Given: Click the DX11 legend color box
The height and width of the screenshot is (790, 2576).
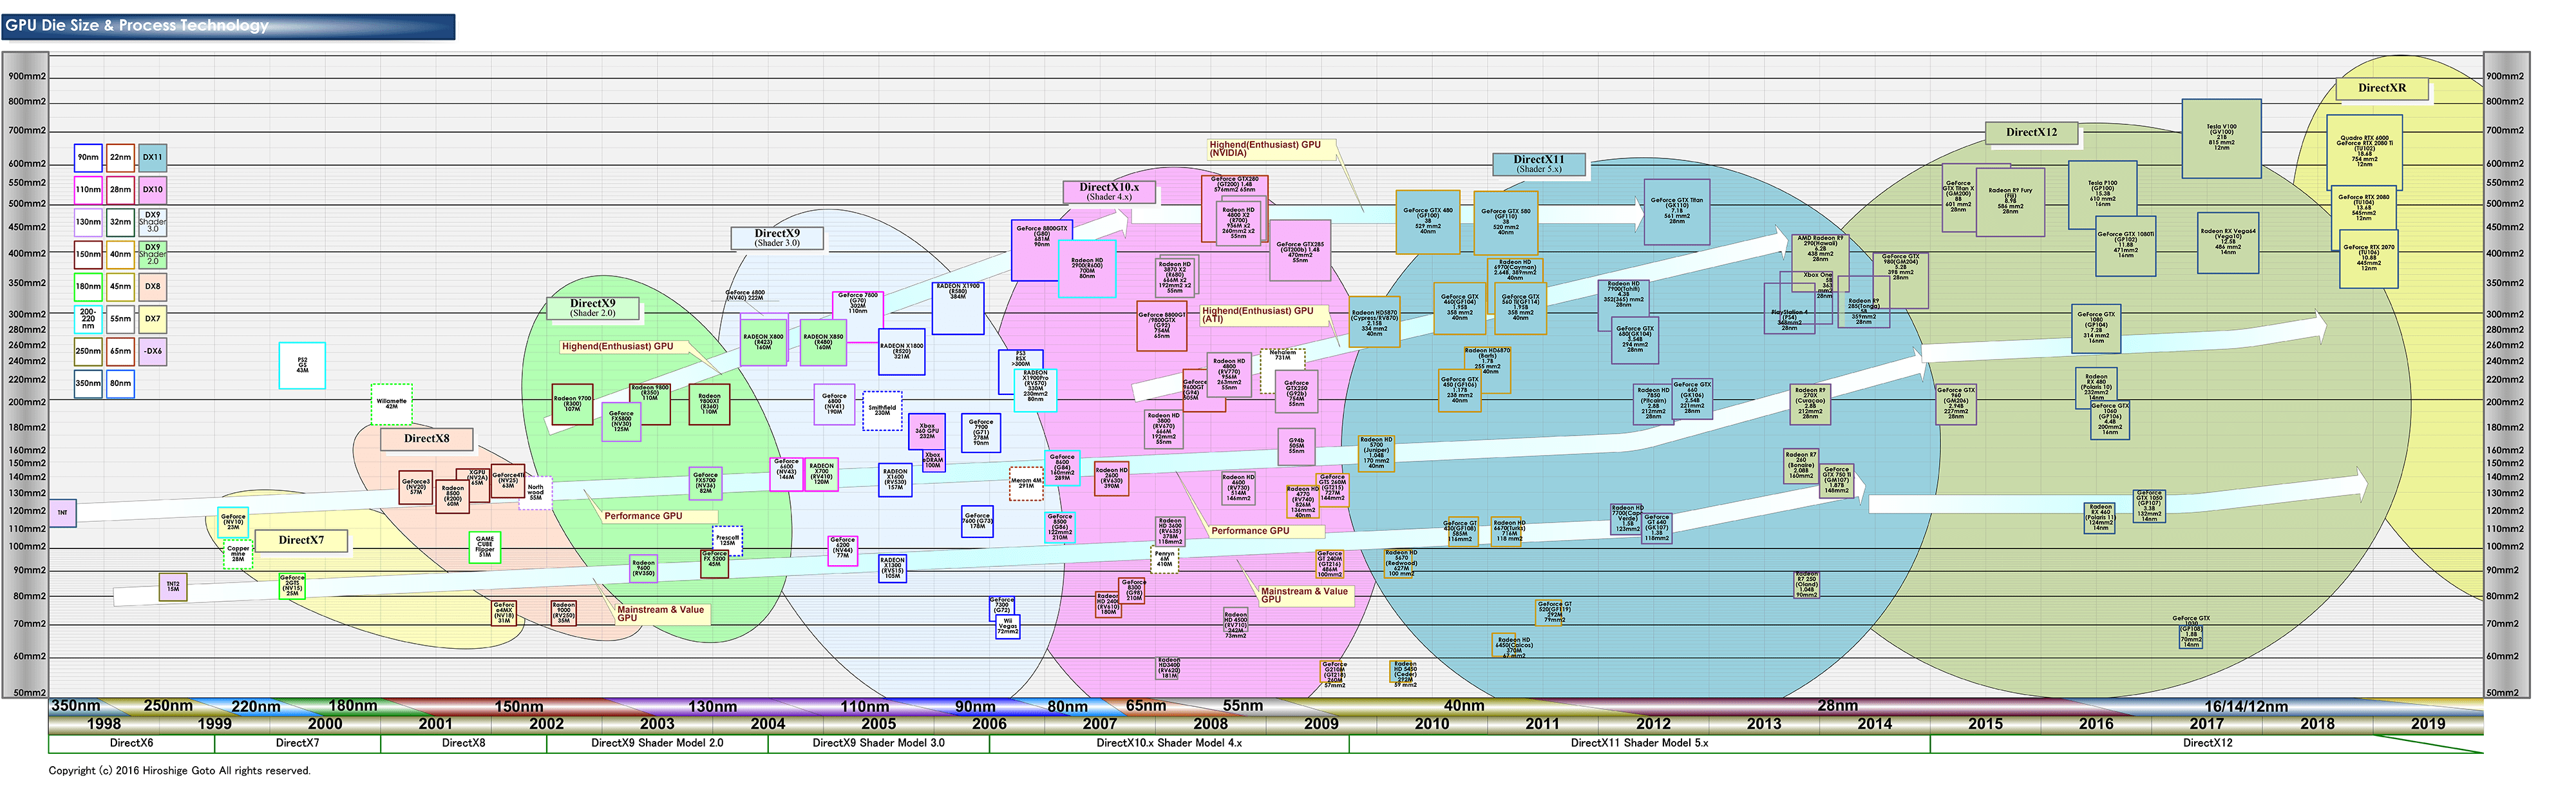Looking at the screenshot, I should coord(152,157).
